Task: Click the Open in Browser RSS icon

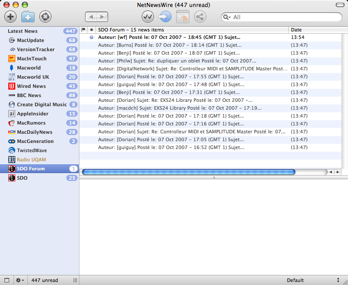Action: [183, 17]
